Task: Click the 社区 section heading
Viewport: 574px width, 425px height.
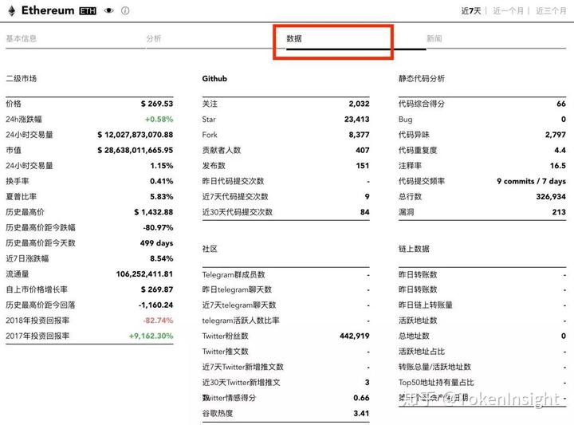Action: [x=210, y=249]
